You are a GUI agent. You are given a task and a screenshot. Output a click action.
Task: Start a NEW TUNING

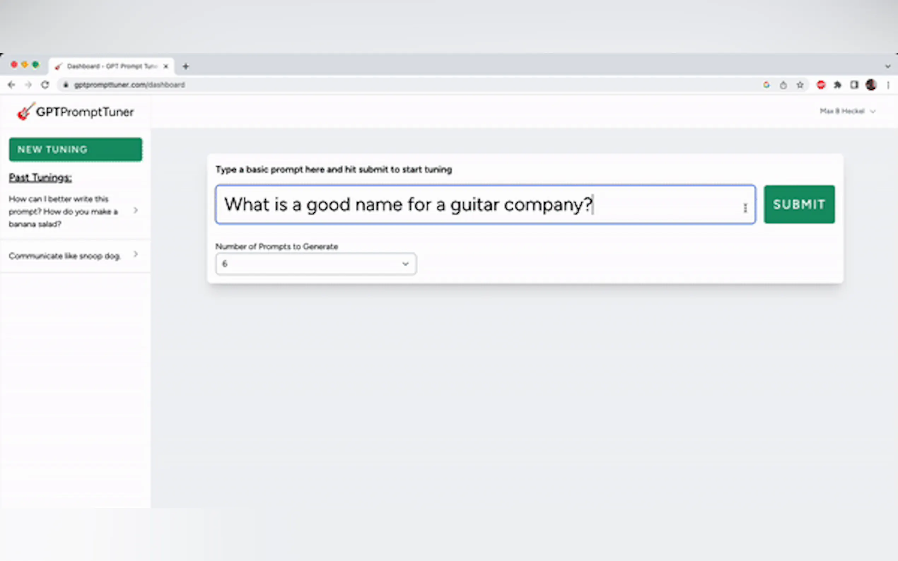(x=75, y=149)
